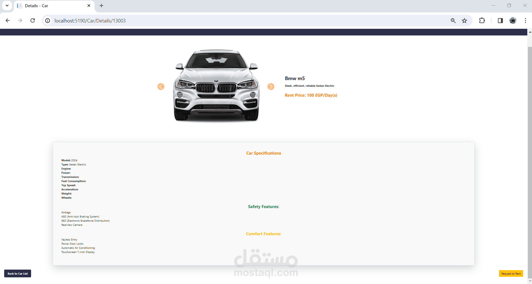
Task: Show the next car image with right arrow
Action: click(x=271, y=87)
